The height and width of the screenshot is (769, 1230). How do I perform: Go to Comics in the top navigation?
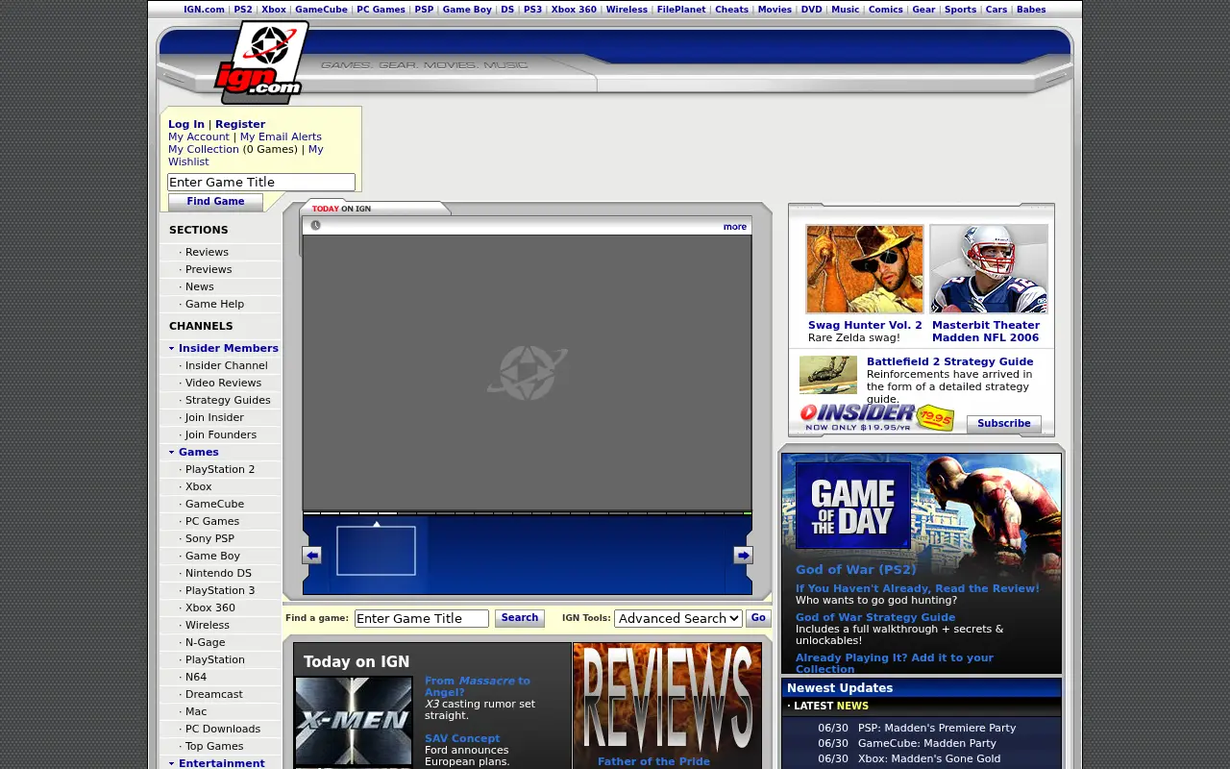(x=886, y=10)
